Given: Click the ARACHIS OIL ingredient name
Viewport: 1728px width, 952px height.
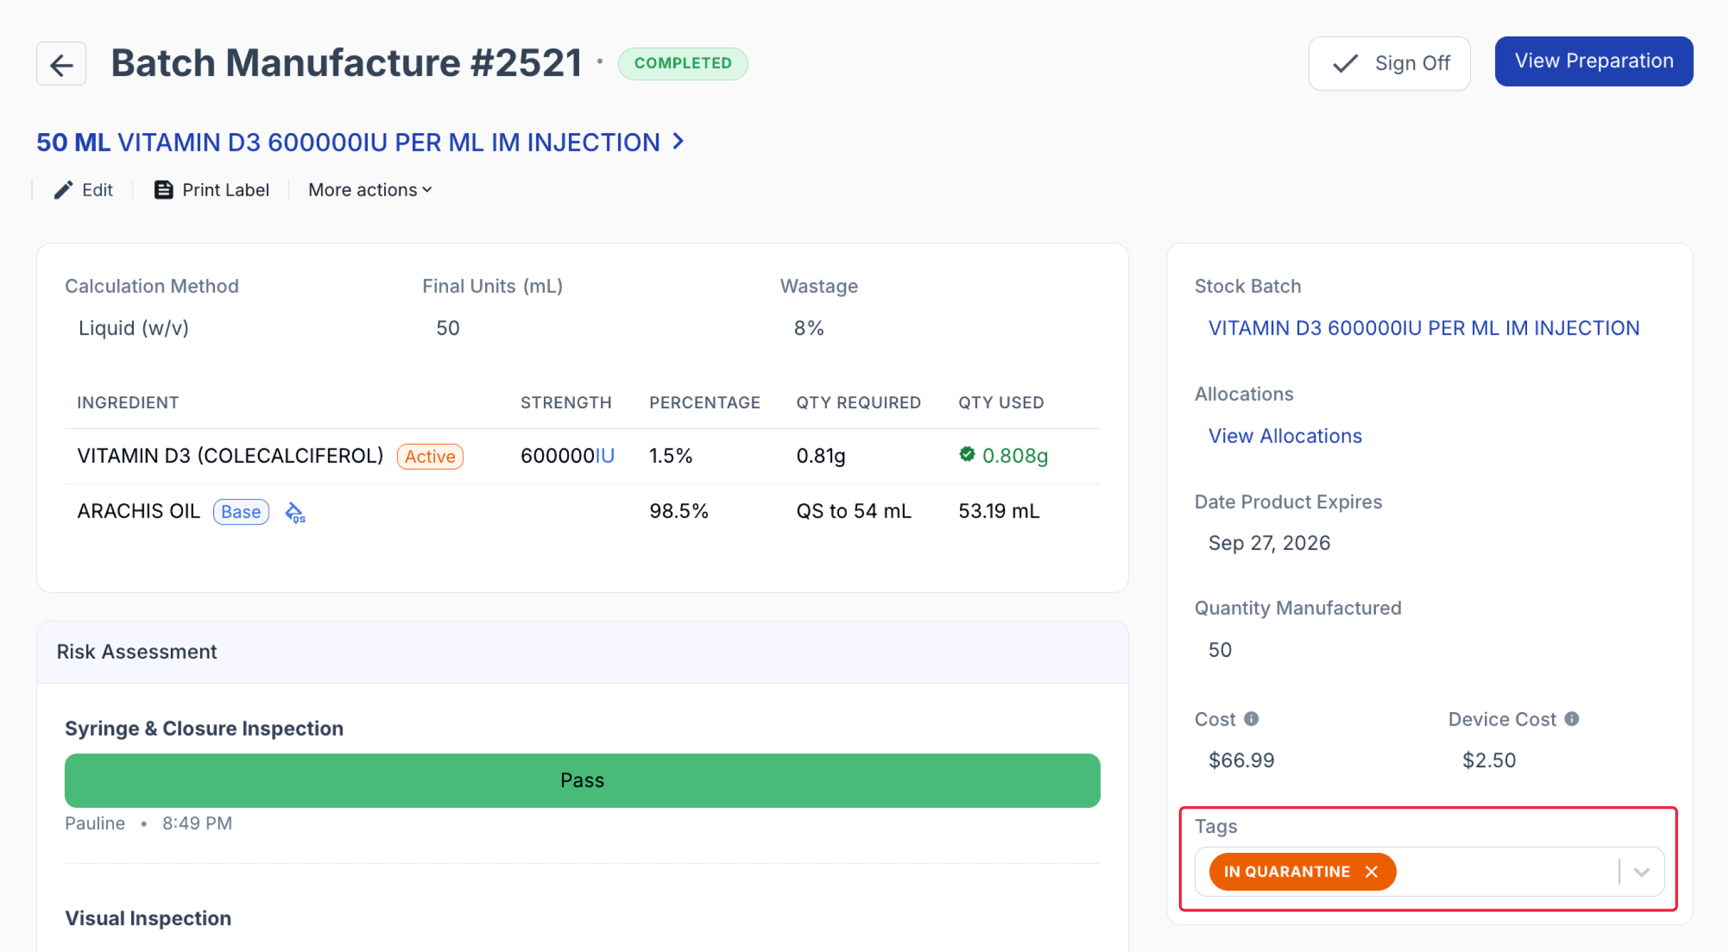Looking at the screenshot, I should coord(139,512).
